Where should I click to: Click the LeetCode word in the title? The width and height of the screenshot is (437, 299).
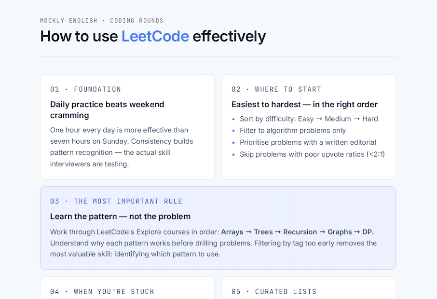click(x=155, y=36)
